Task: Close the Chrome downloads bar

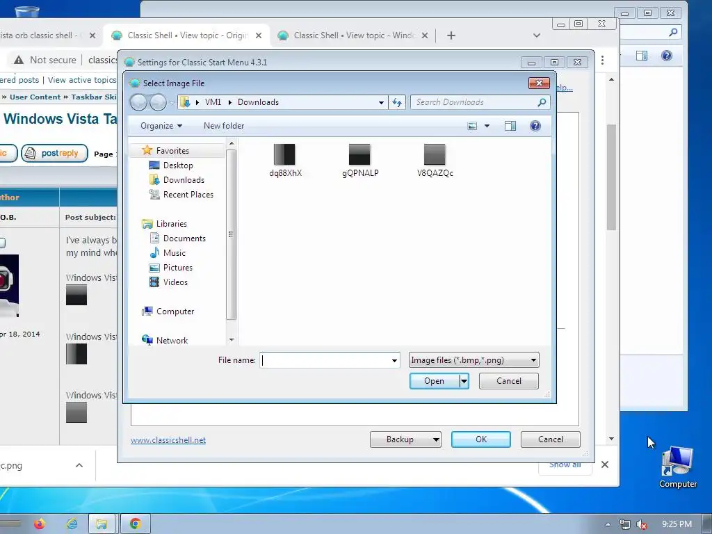Action: pyautogui.click(x=605, y=464)
